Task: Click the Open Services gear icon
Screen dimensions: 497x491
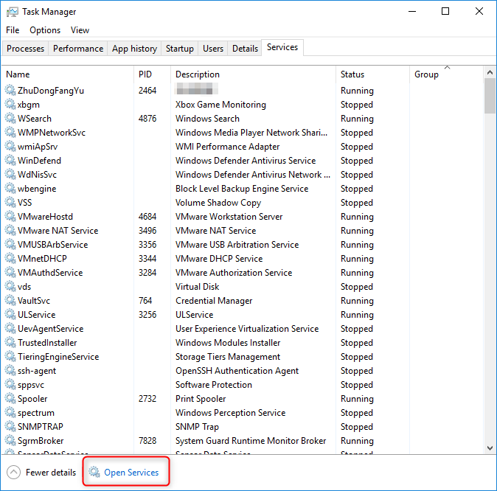Action: tap(94, 472)
